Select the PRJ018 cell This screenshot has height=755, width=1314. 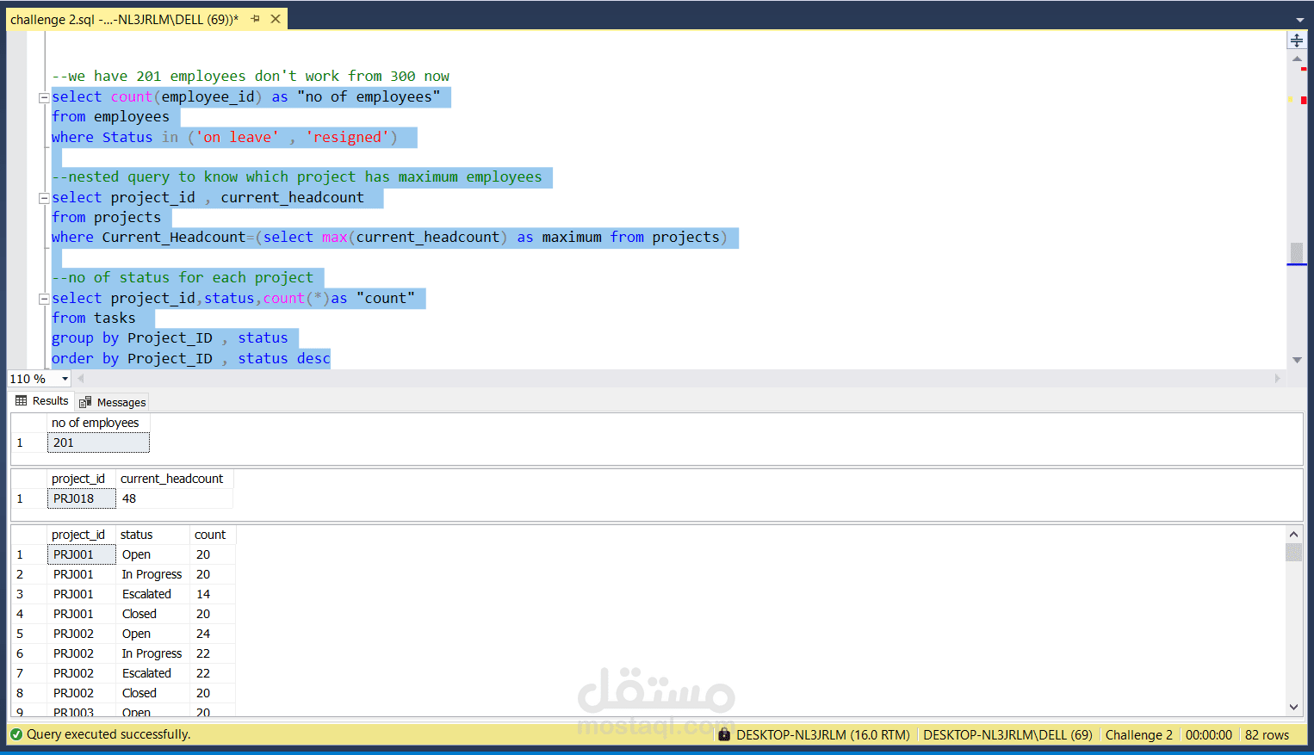(82, 498)
